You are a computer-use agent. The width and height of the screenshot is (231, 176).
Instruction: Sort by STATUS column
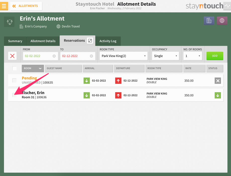[215, 69]
